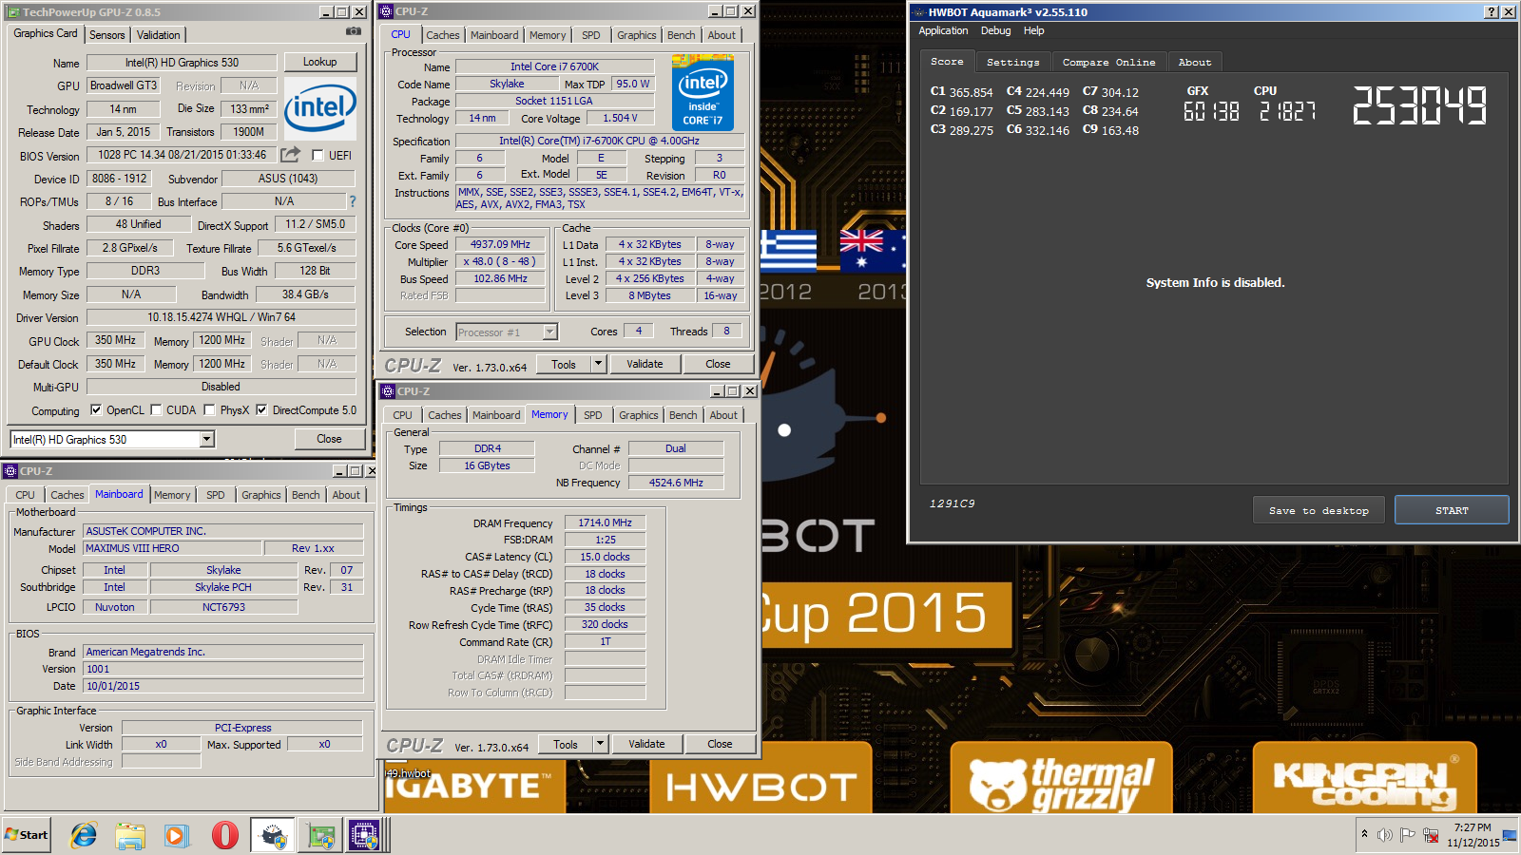
Task: Click the Intel Core i7 badge in CPU-Z
Action: [x=703, y=94]
